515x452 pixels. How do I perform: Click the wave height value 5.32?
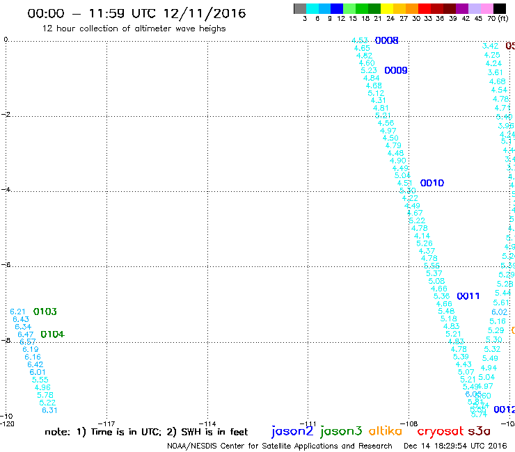tap(492, 349)
